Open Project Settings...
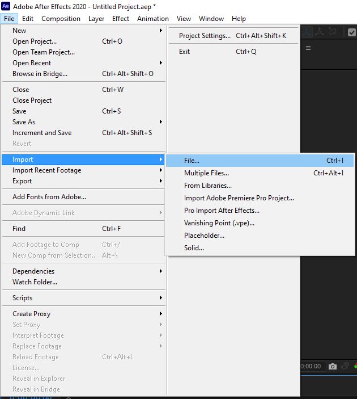This screenshot has height=399, width=357. tap(233, 36)
